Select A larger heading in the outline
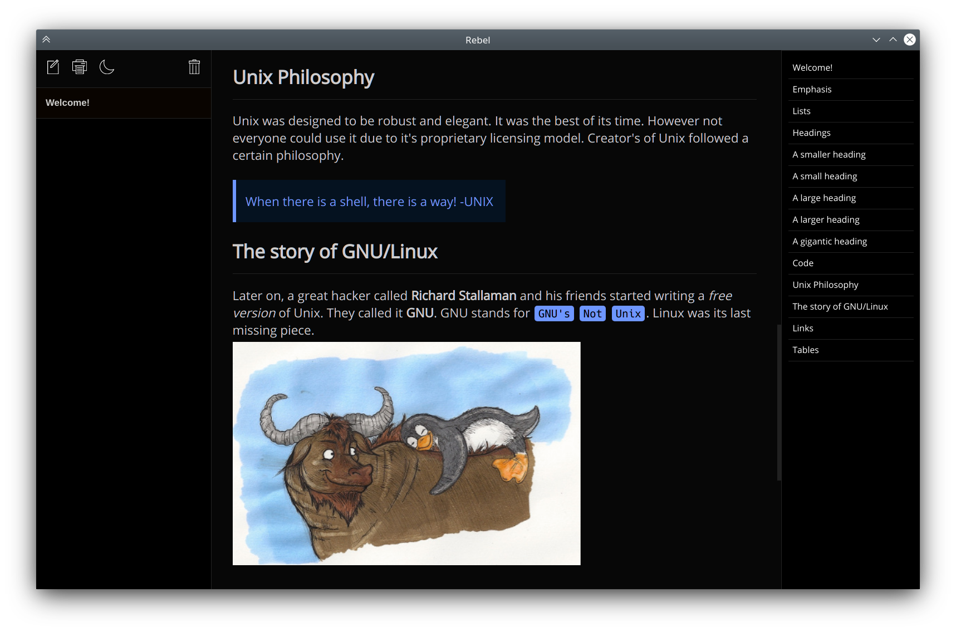956x632 pixels. 851,220
